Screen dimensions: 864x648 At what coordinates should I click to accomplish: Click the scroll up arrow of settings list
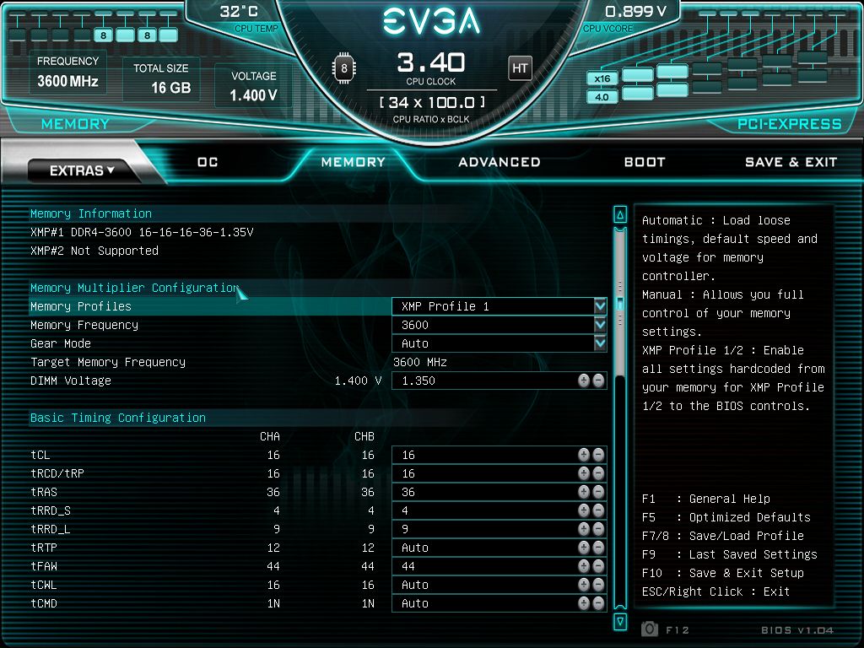point(620,215)
